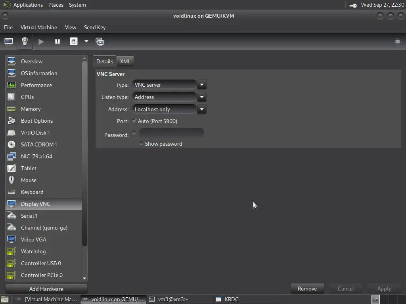Open Video VGA settings
406x304 pixels.
tap(44, 239)
